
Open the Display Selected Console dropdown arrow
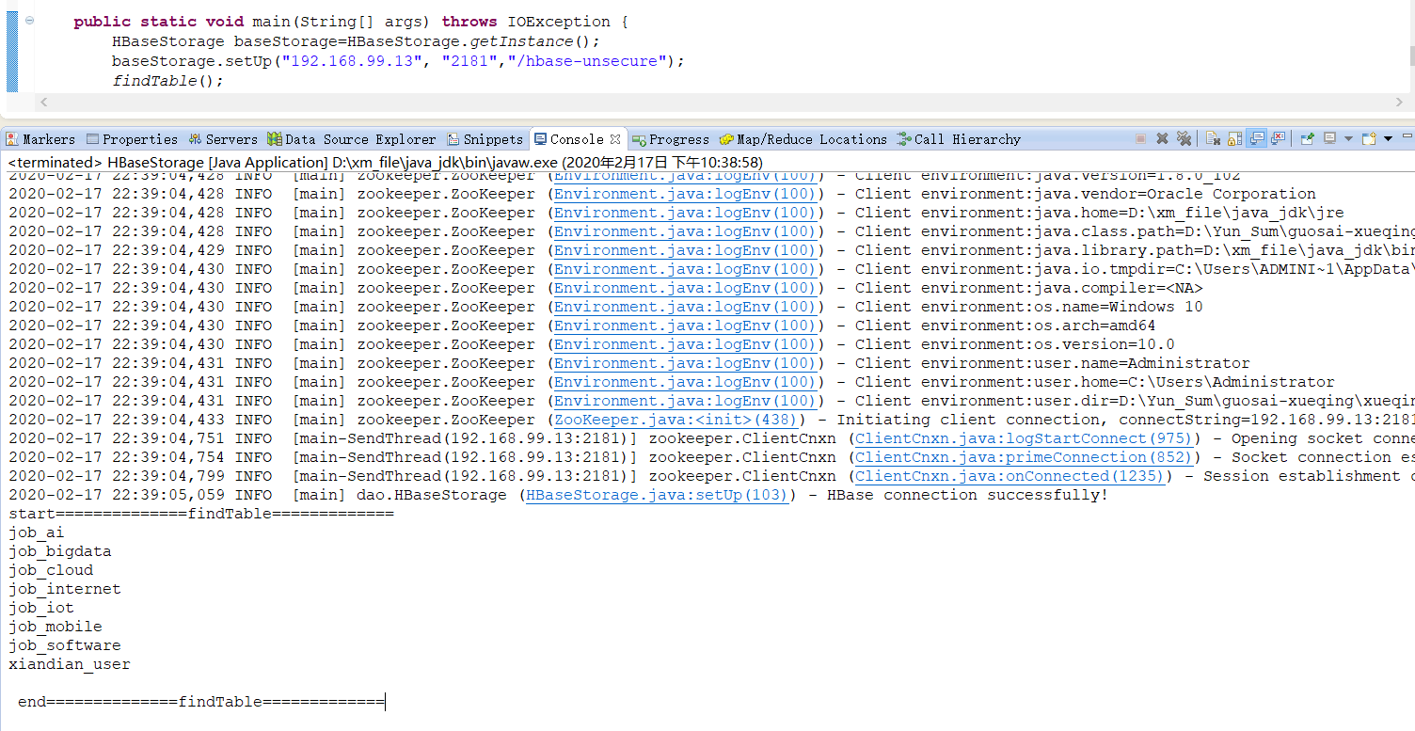1349,137
